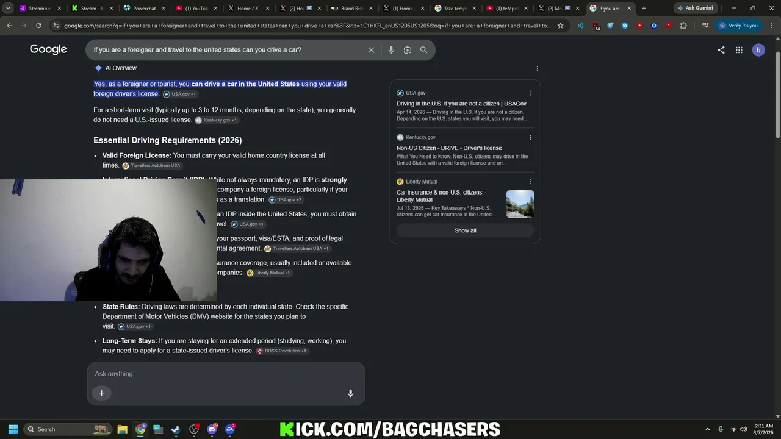781x439 pixels.
Task: Open Steam from the taskbar
Action: pos(176,429)
